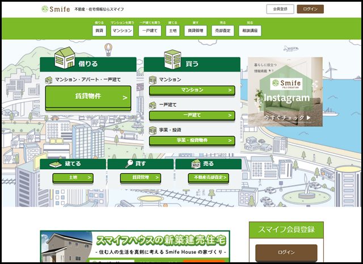Open the 事業・投資物件 button

click(192, 141)
